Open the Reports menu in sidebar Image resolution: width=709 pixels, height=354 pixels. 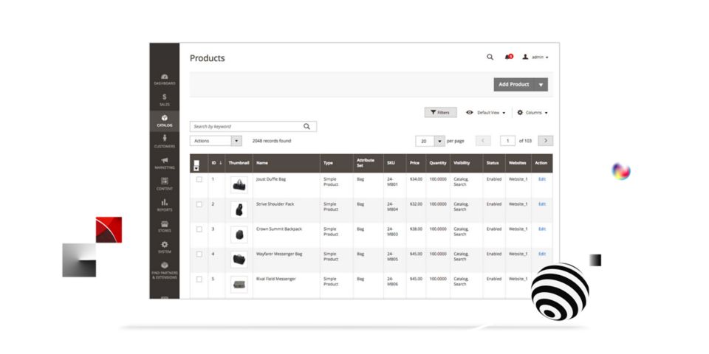click(165, 205)
